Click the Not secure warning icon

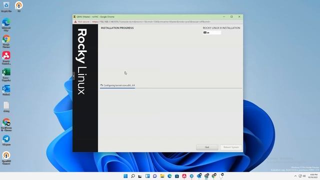(x=75, y=21)
